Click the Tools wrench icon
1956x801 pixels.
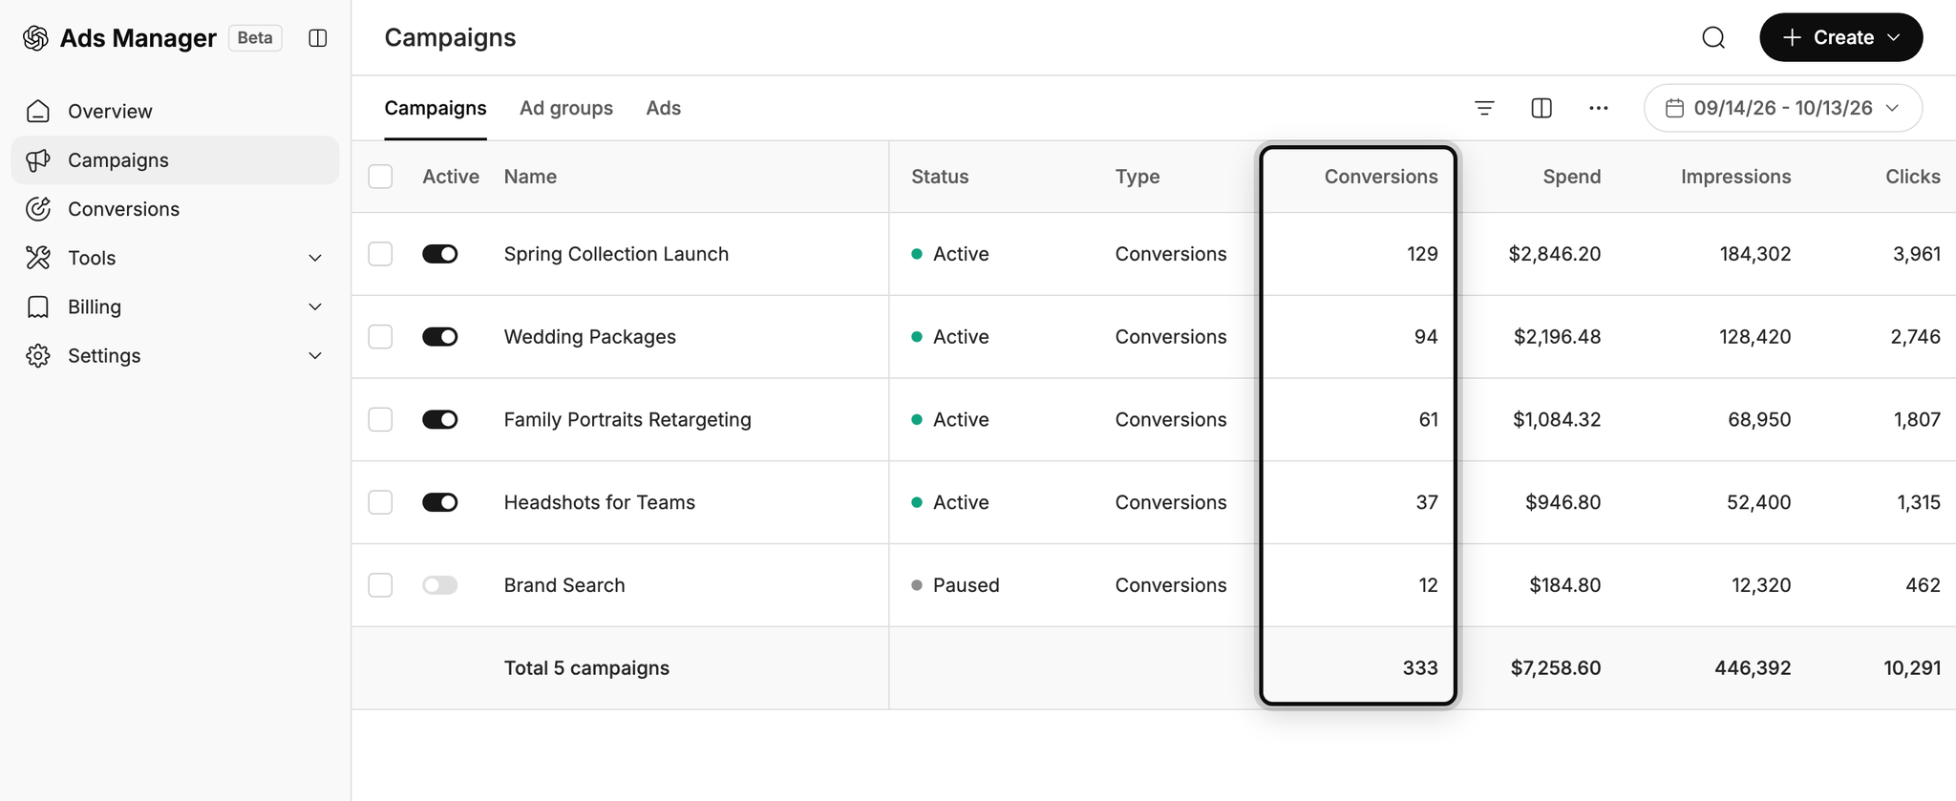click(x=38, y=258)
